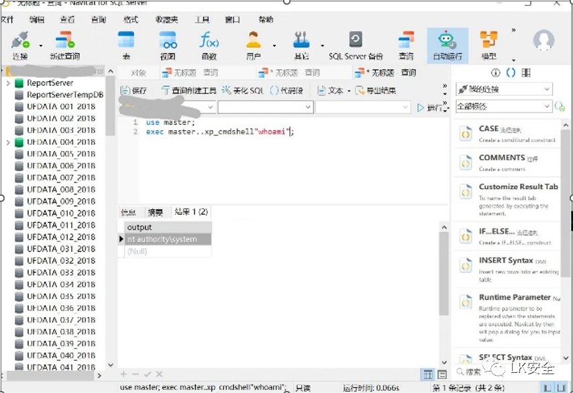Click the info circle icon in right panel
573x393 pixels.
click(x=496, y=72)
